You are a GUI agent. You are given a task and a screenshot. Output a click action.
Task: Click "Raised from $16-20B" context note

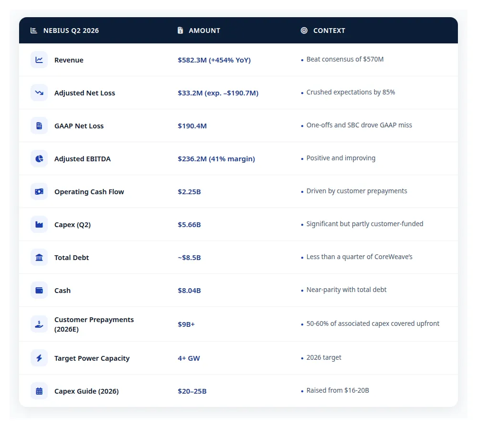pyautogui.click(x=338, y=390)
